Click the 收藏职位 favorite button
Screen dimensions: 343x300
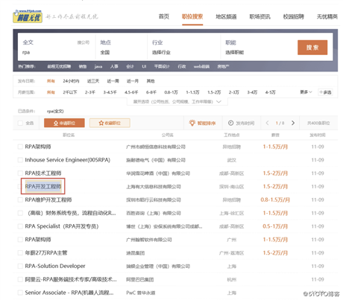[110, 123]
